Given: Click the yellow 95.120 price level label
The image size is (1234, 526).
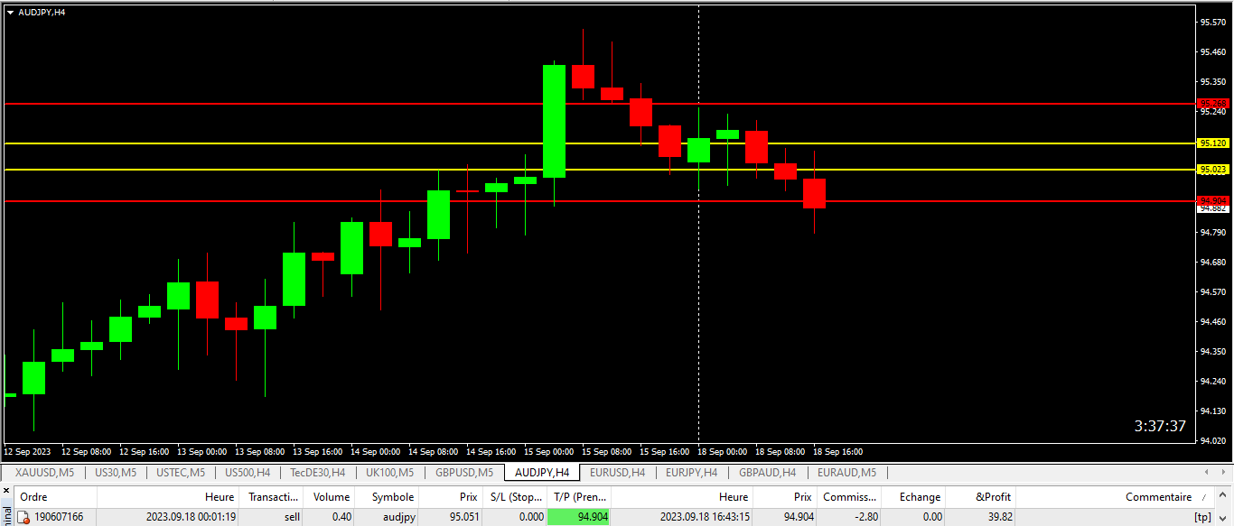Looking at the screenshot, I should click(x=1212, y=143).
